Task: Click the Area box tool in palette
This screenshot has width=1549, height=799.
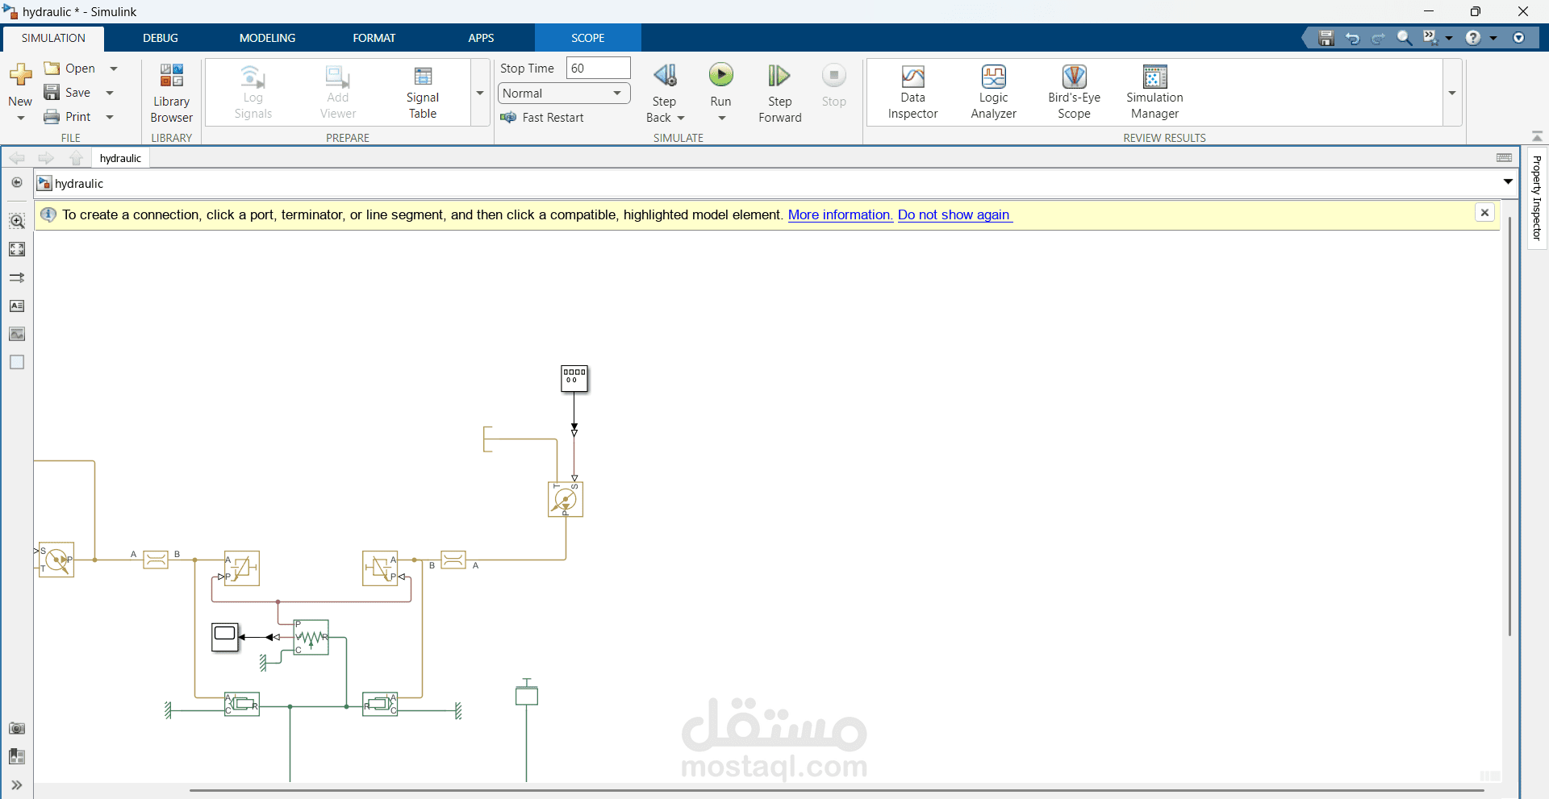Action: [x=17, y=362]
